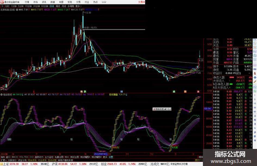
Task: Select the 月线 monthly chart tab
Action: (x=64, y=6)
